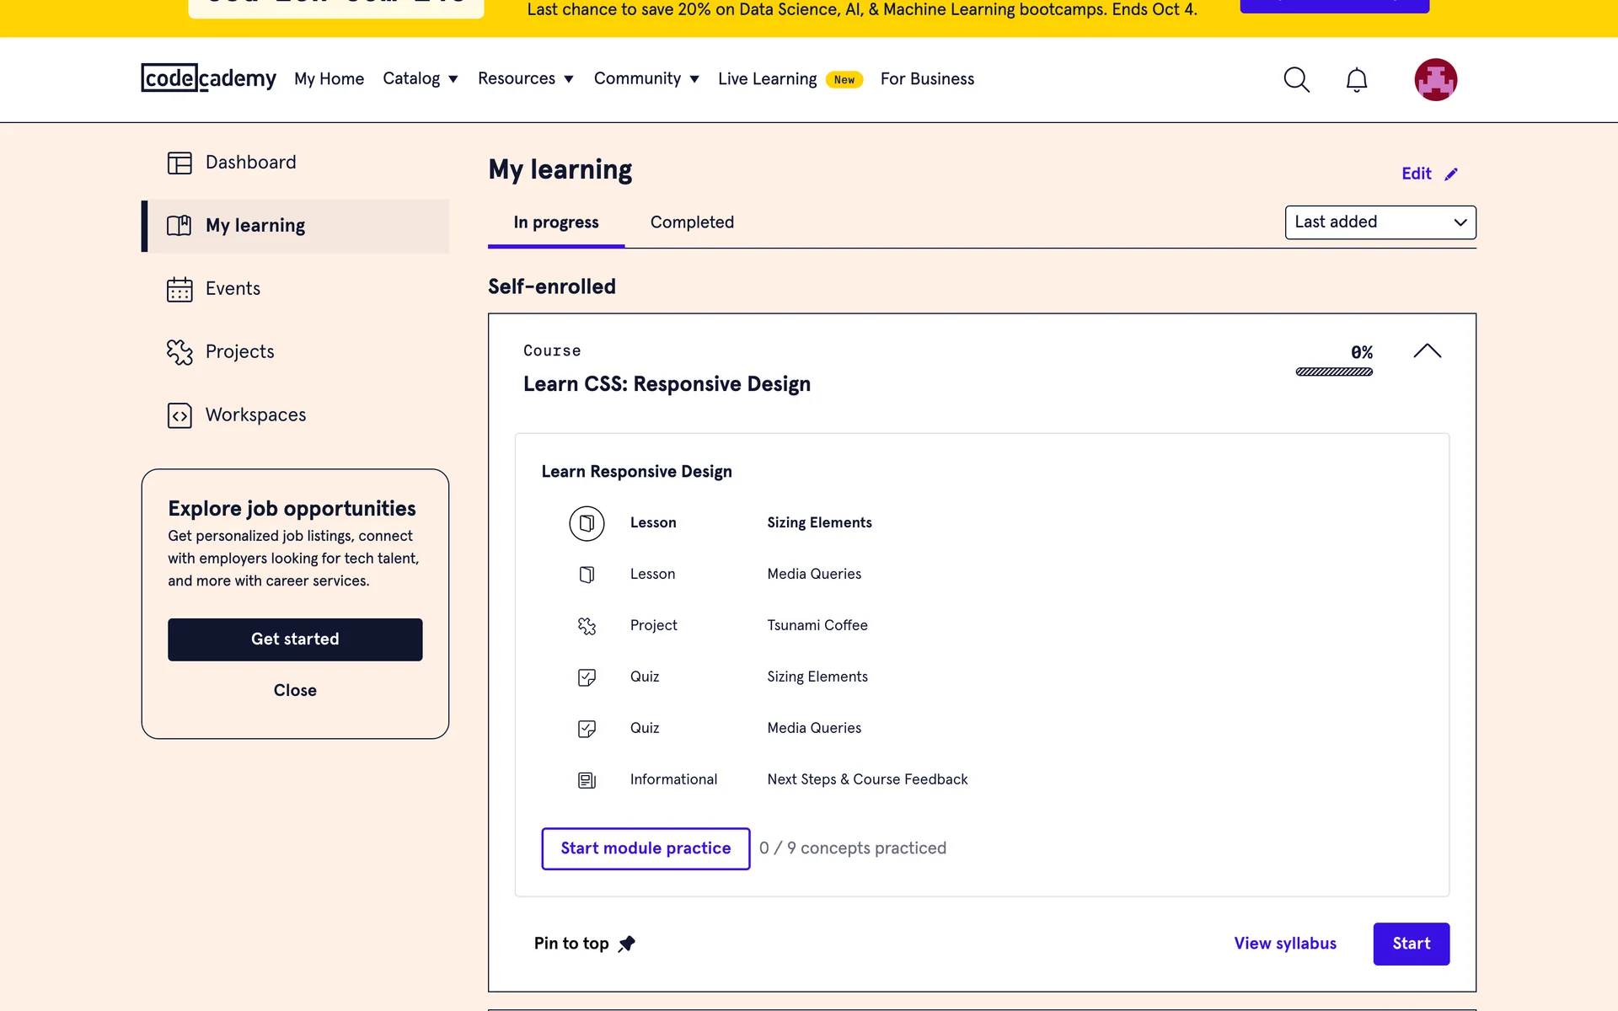Open the notifications bell
This screenshot has height=1011, width=1618.
click(1356, 80)
